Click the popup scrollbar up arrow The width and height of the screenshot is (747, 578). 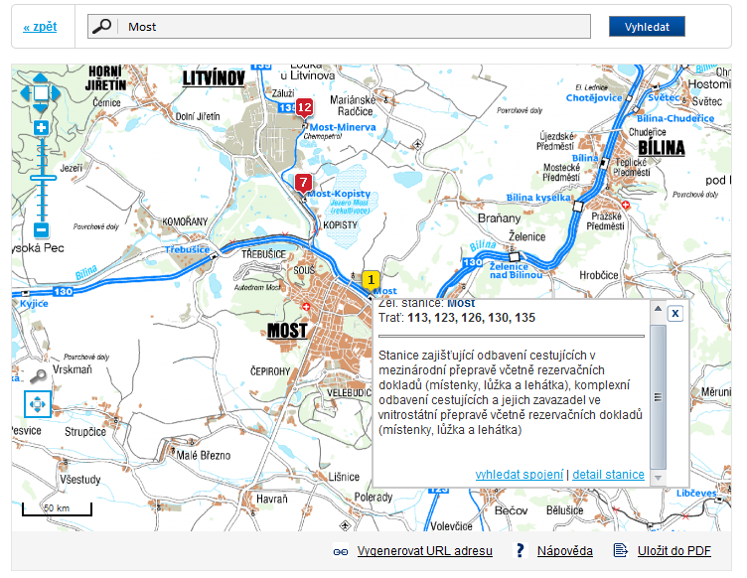[x=658, y=310]
